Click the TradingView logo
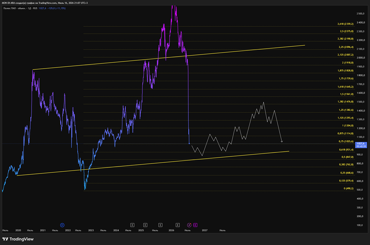The width and height of the screenshot is (370, 245). point(18,239)
